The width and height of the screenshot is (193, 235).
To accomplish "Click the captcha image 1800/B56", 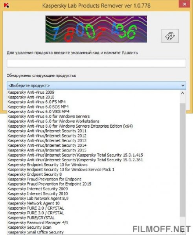I will 96,29.
